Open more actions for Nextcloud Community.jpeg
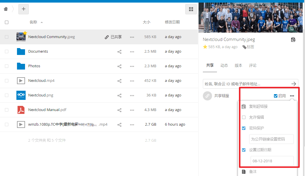 (132, 37)
